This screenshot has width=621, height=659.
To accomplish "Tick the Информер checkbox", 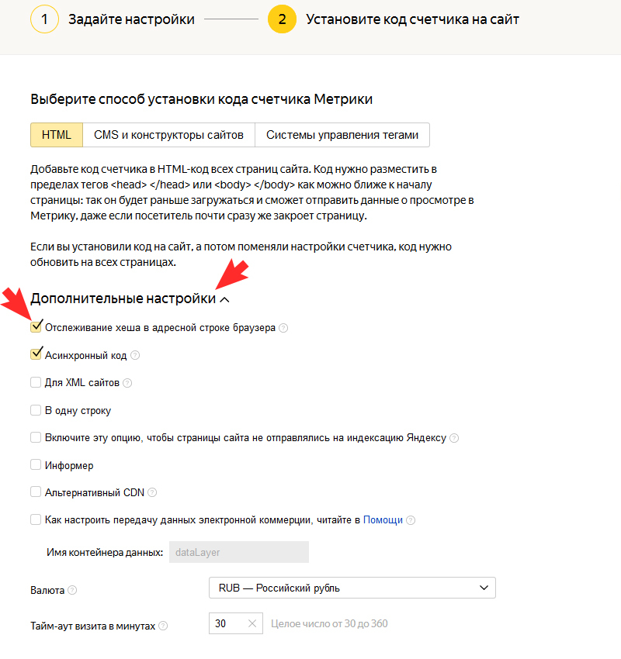I will (x=36, y=464).
